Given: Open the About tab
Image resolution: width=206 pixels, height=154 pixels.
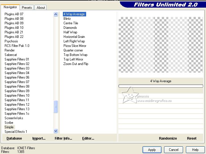Looking at the screenshot, I should tap(41, 8).
